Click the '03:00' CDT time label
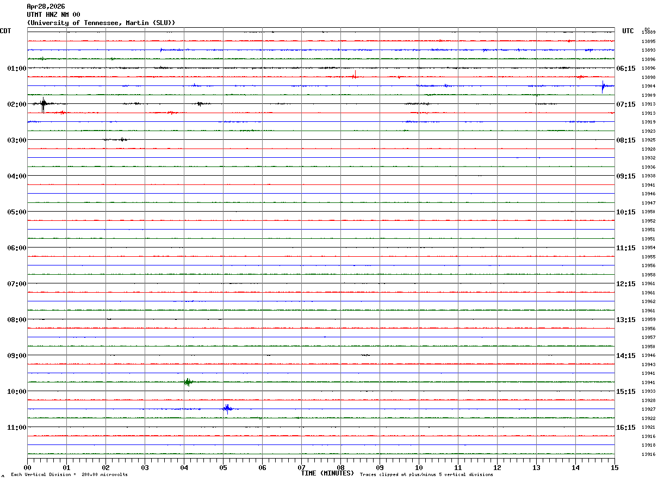 pyautogui.click(x=17, y=140)
